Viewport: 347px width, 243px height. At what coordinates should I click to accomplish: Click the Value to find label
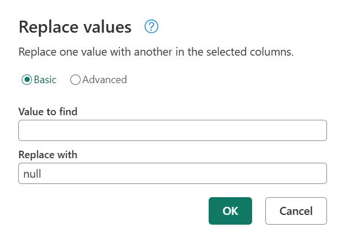tap(48, 111)
